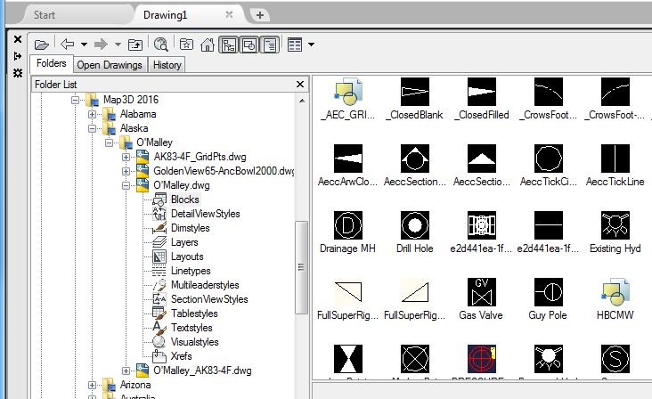Viewport: 652px width, 399px height.
Task: Open the Forward history dropdown arrow
Action: (x=118, y=45)
